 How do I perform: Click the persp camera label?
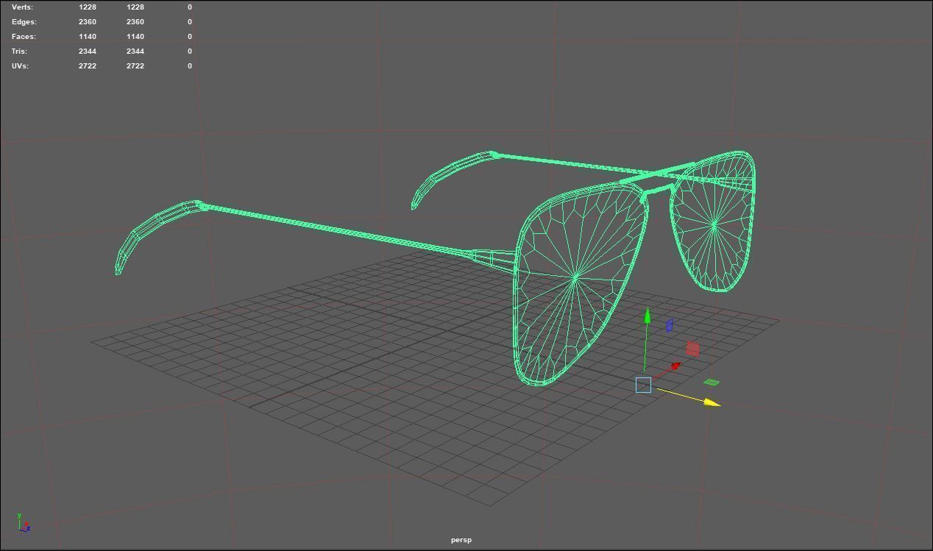tap(461, 540)
